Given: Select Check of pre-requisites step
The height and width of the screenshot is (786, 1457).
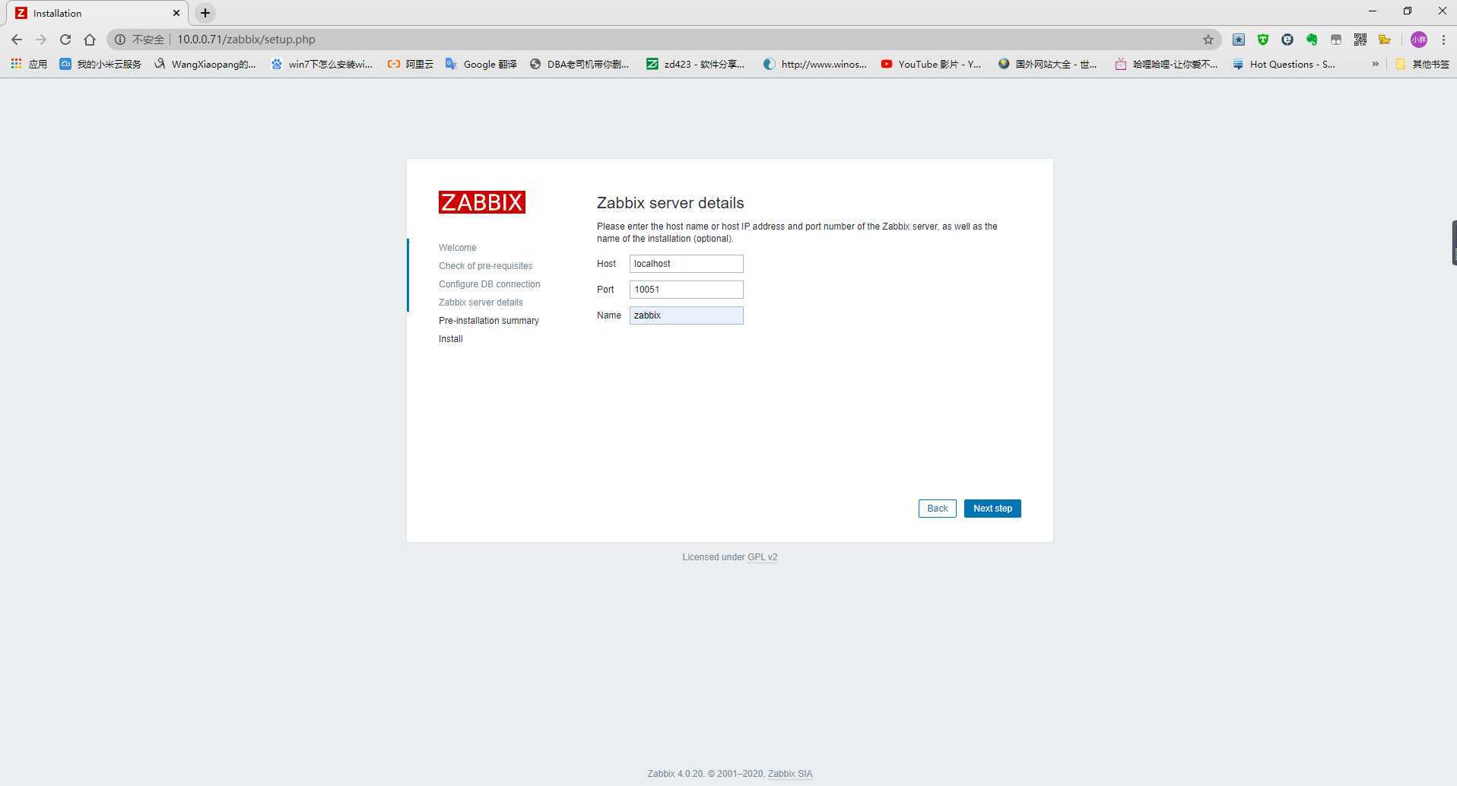Looking at the screenshot, I should (485, 266).
